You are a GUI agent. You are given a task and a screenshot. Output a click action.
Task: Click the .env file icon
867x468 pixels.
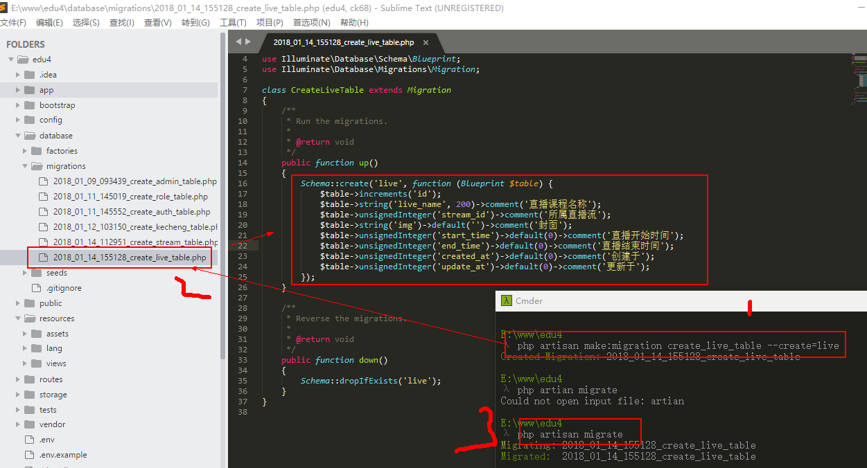29,440
